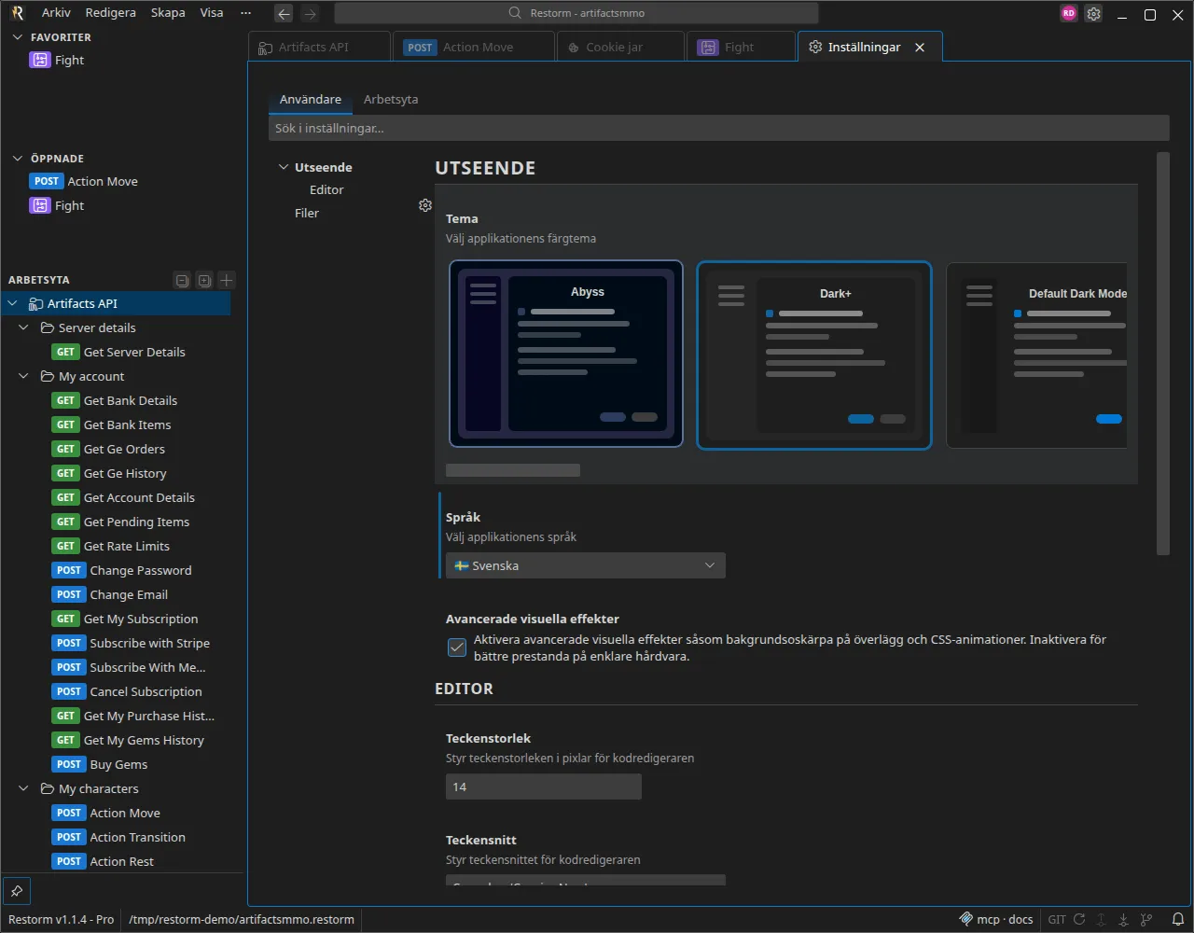Go to Filer settings in the sidebar
The width and height of the screenshot is (1194, 933).
(x=307, y=213)
